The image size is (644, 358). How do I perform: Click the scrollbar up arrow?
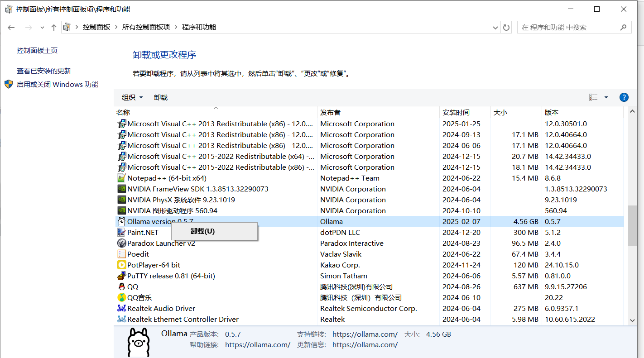pyautogui.click(x=633, y=111)
